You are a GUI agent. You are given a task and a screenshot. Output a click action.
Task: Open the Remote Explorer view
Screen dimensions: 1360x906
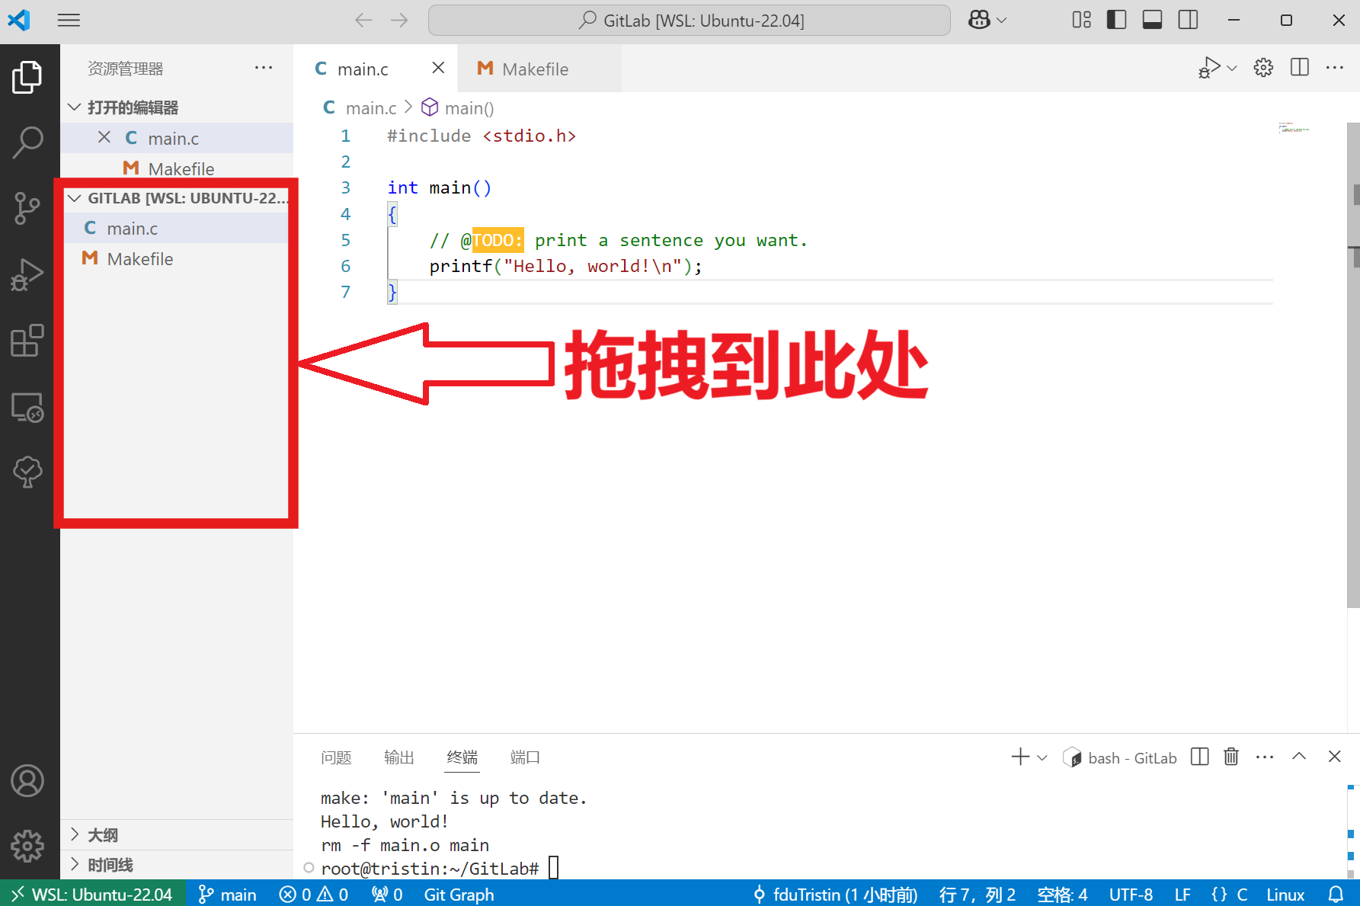[27, 408]
